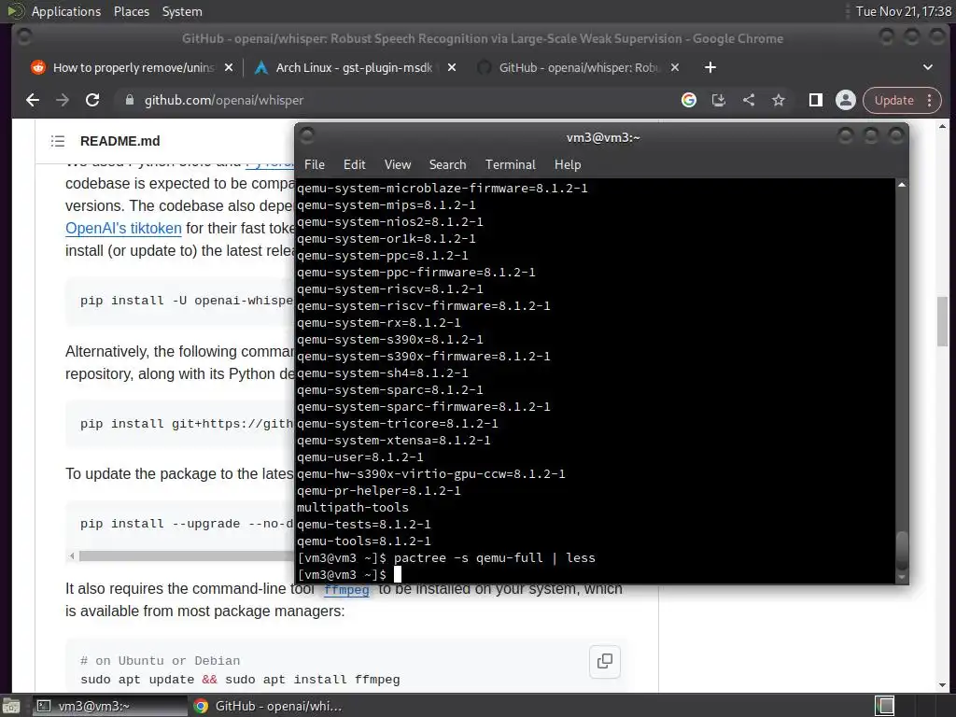Switch to Arch Linux gst-plugin-msdk tab
Viewport: 956px width, 717px height.
tap(354, 67)
